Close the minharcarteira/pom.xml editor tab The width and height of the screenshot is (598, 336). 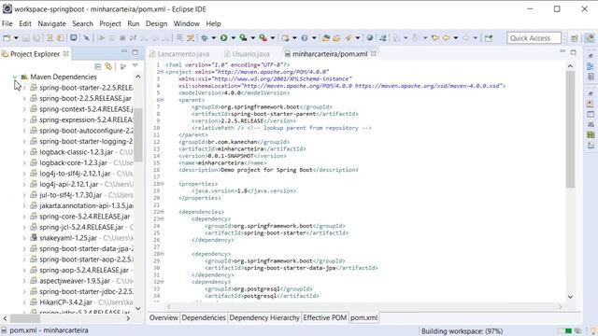[x=374, y=54]
